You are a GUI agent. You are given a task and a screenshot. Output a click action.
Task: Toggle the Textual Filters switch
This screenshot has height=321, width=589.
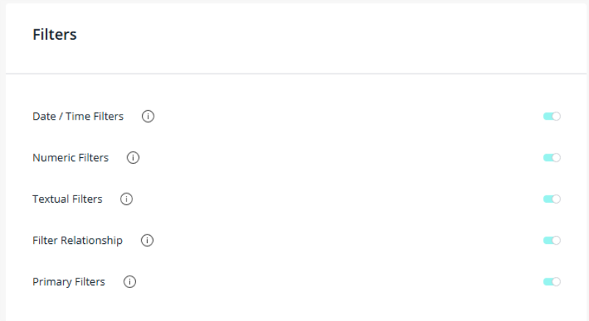click(551, 199)
